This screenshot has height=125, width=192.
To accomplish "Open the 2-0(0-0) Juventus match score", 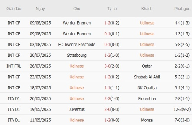I will pyautogui.click(x=112, y=109).
